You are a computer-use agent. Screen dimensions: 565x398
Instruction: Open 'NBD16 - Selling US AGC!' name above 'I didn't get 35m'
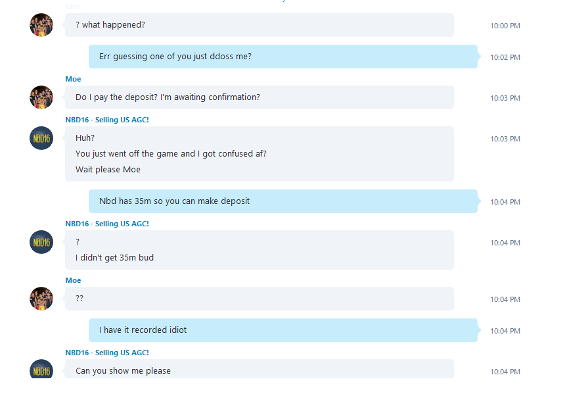tap(107, 224)
